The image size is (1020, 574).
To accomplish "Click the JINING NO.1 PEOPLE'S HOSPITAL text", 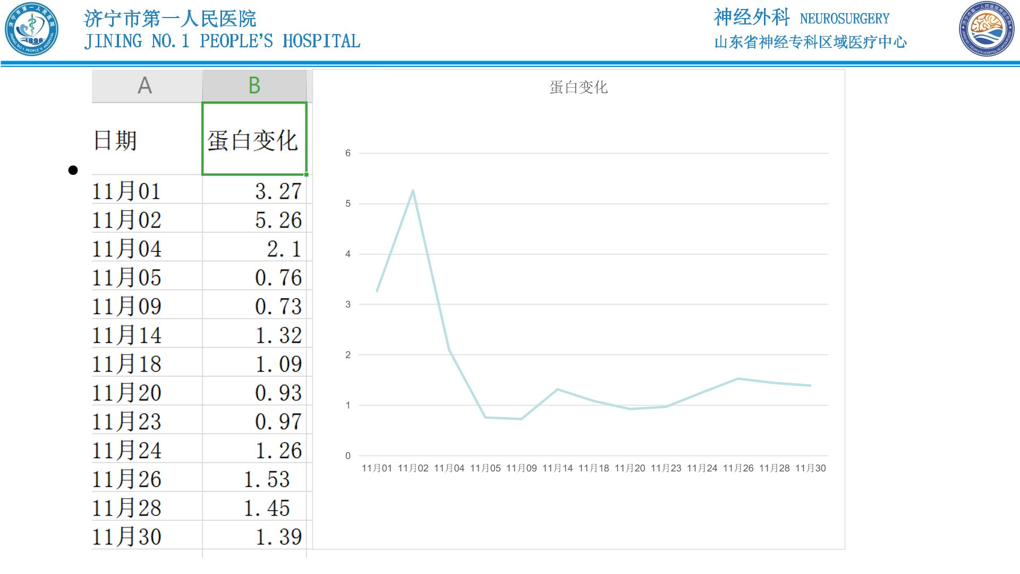I will 222,41.
